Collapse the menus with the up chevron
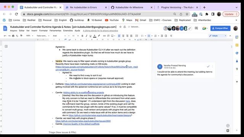 coord(230,36)
